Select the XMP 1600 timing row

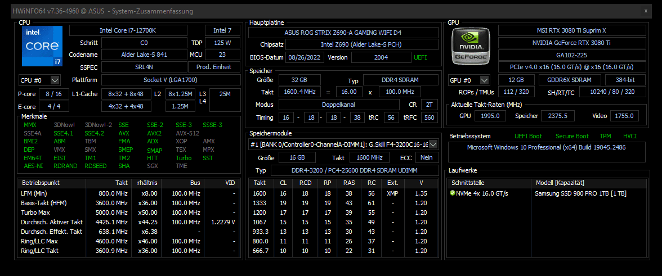coord(344,193)
